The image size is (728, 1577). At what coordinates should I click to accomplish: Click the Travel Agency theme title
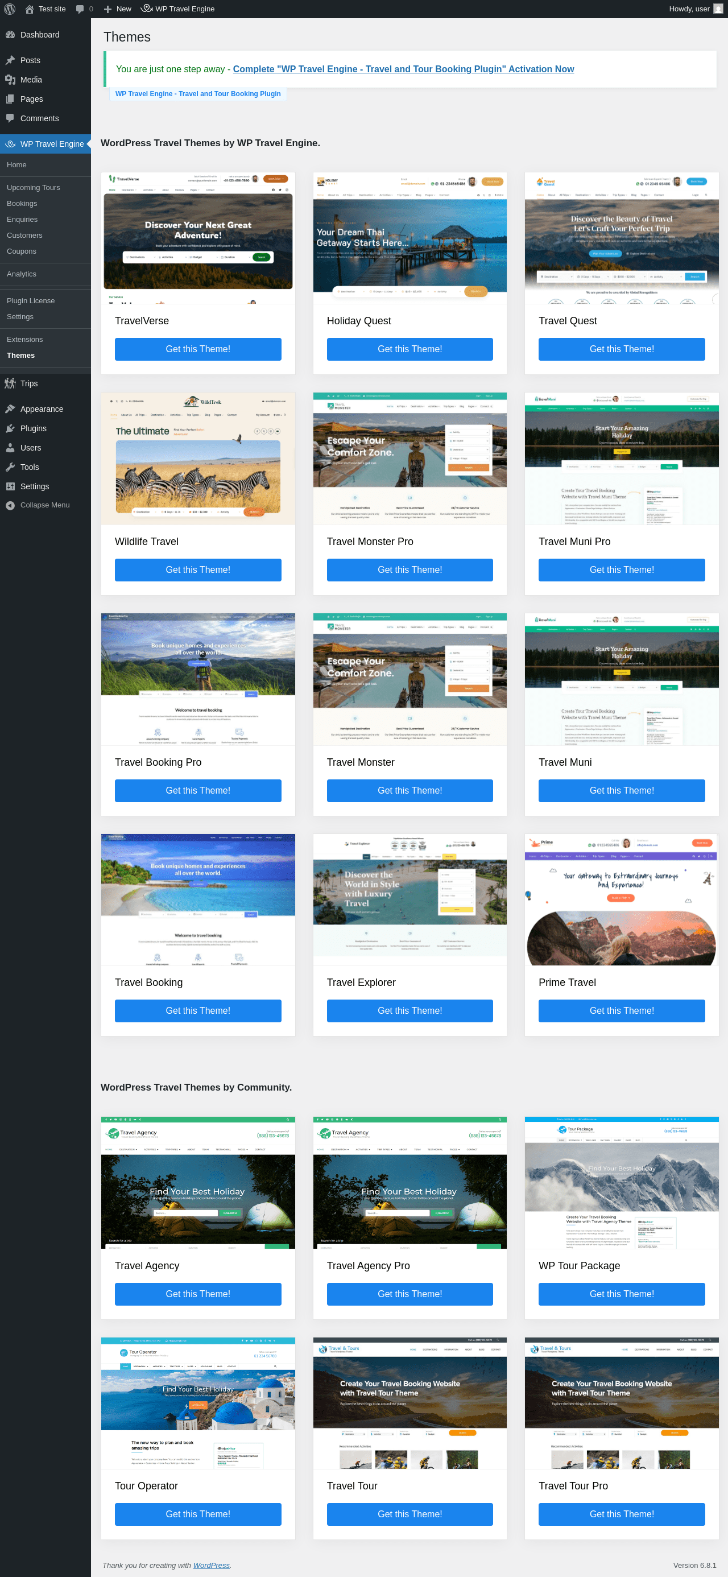click(x=147, y=1266)
